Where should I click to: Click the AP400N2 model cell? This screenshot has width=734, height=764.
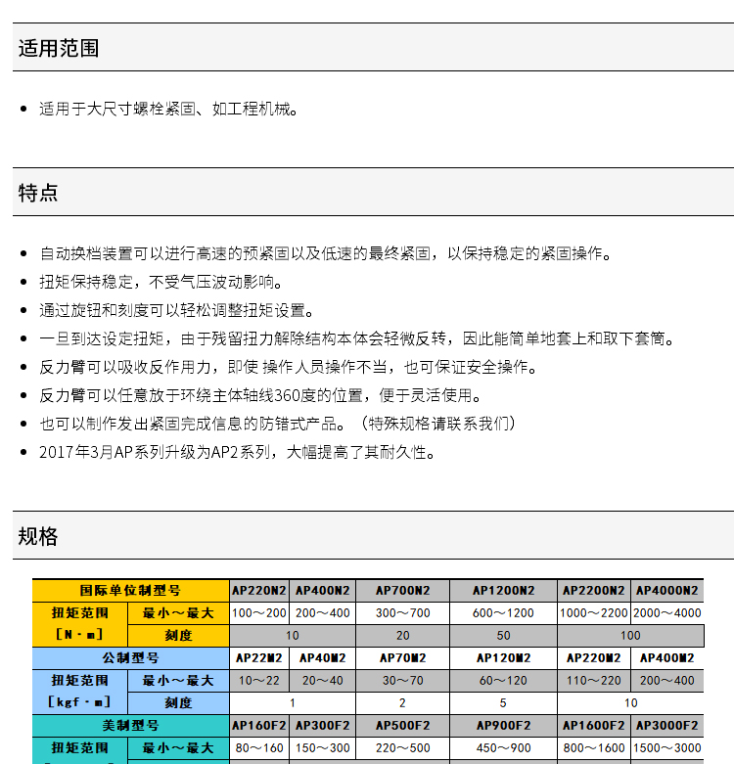coord(323,591)
